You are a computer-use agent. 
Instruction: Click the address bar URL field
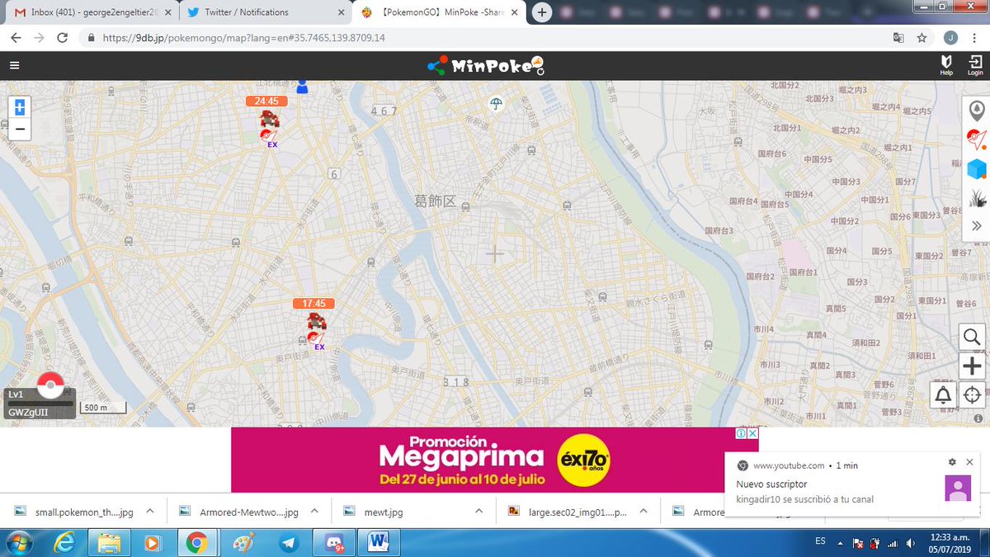click(x=487, y=38)
